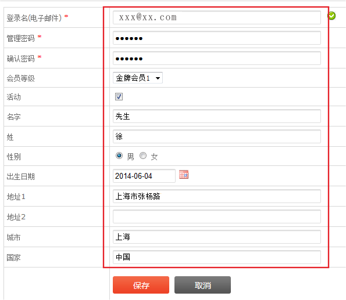
Task: Click the 登录名(电子邮件) label
Action: pyautogui.click(x=34, y=18)
